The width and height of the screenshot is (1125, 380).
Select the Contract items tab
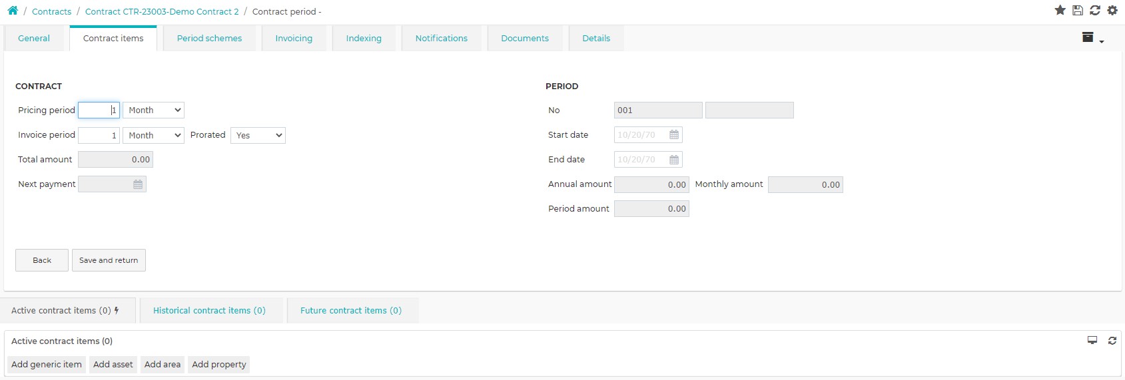coord(113,39)
